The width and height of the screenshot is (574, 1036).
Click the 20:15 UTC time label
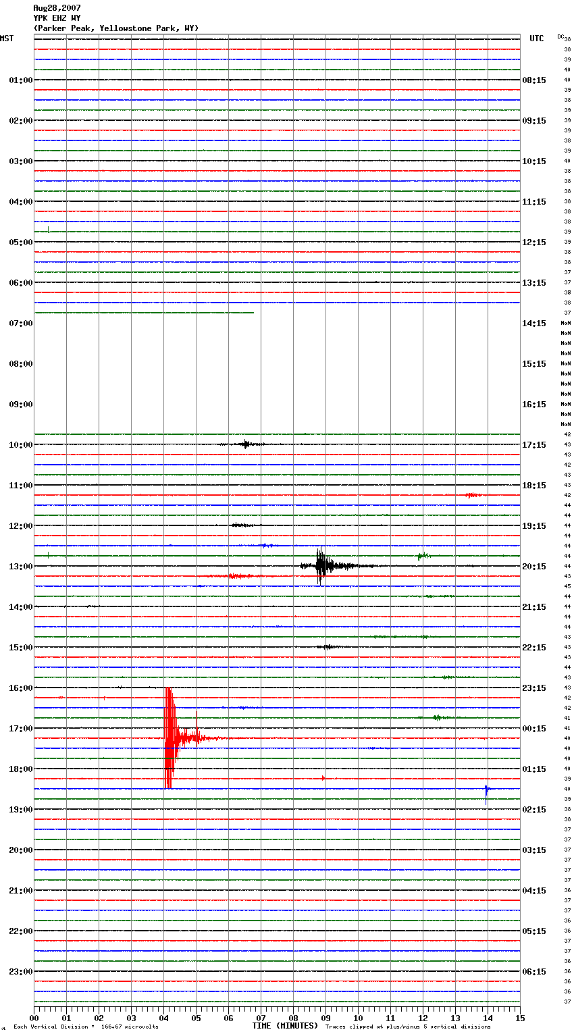[x=534, y=567]
